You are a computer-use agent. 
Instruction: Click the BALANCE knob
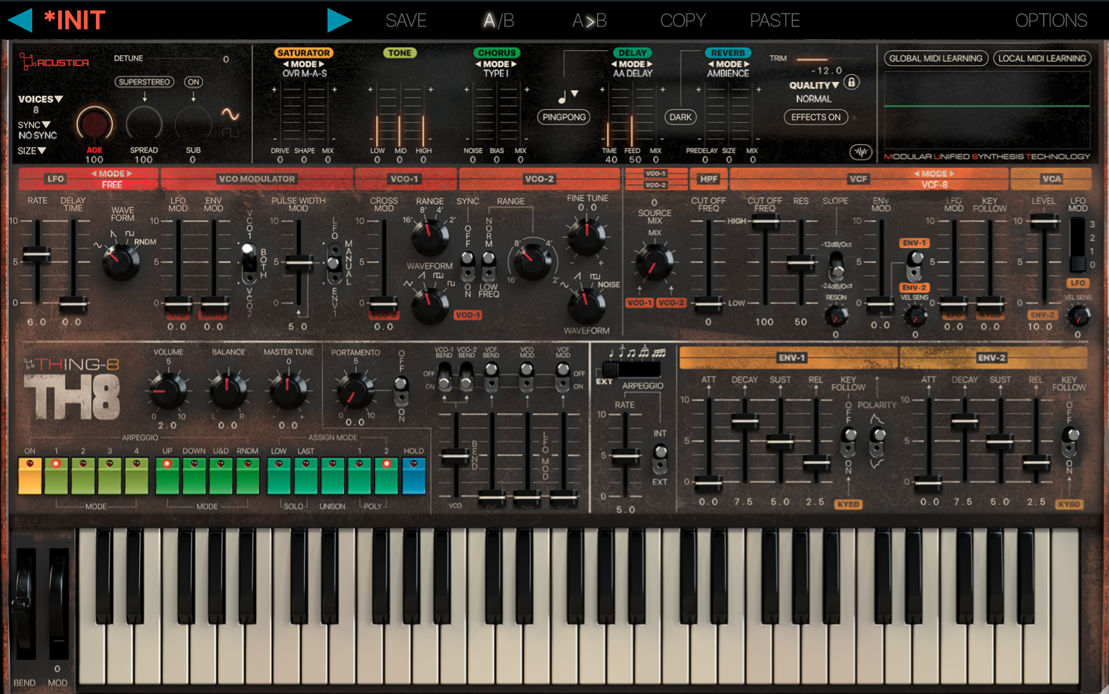point(228,390)
